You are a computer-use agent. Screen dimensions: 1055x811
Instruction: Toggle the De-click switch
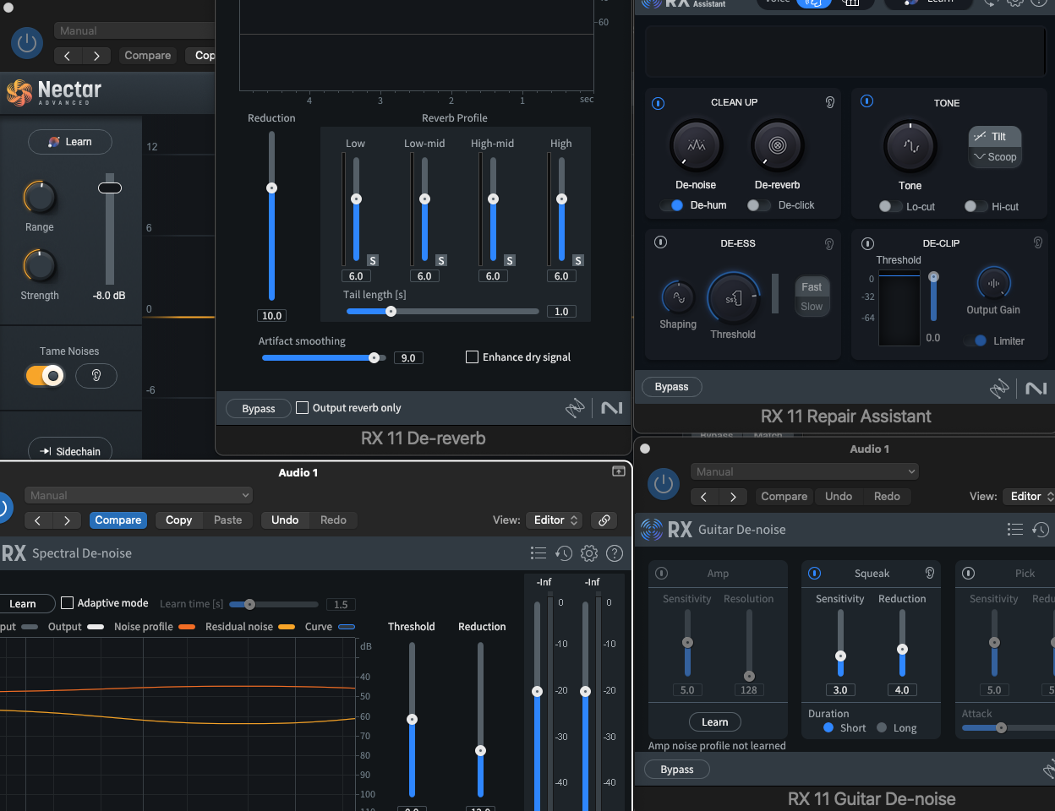click(x=758, y=205)
